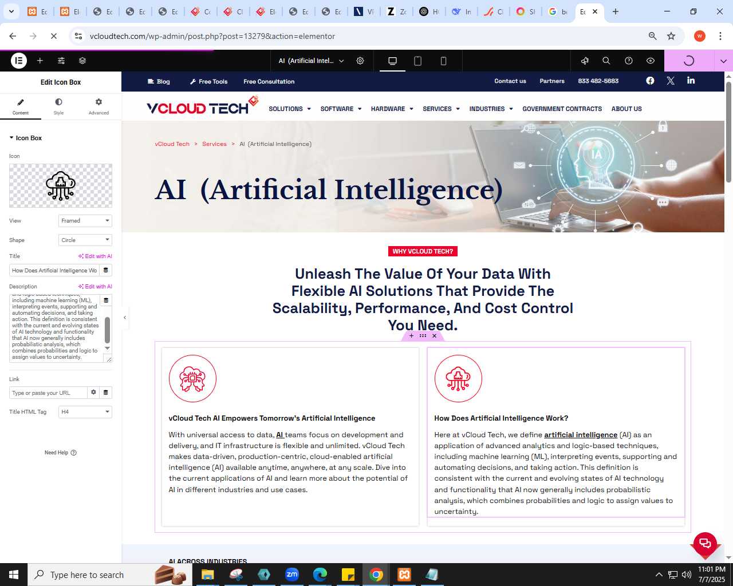Open dynamic tags icon for Link field
This screenshot has height=586, width=733.
click(106, 393)
